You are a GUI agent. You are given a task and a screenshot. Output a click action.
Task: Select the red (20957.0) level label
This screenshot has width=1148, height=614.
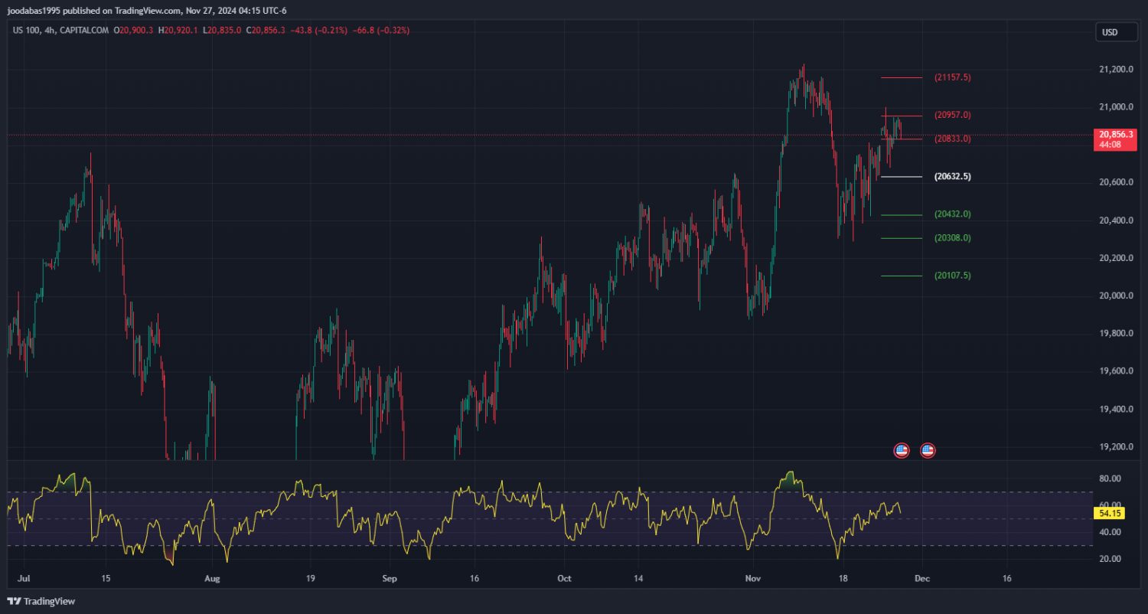tap(953, 115)
